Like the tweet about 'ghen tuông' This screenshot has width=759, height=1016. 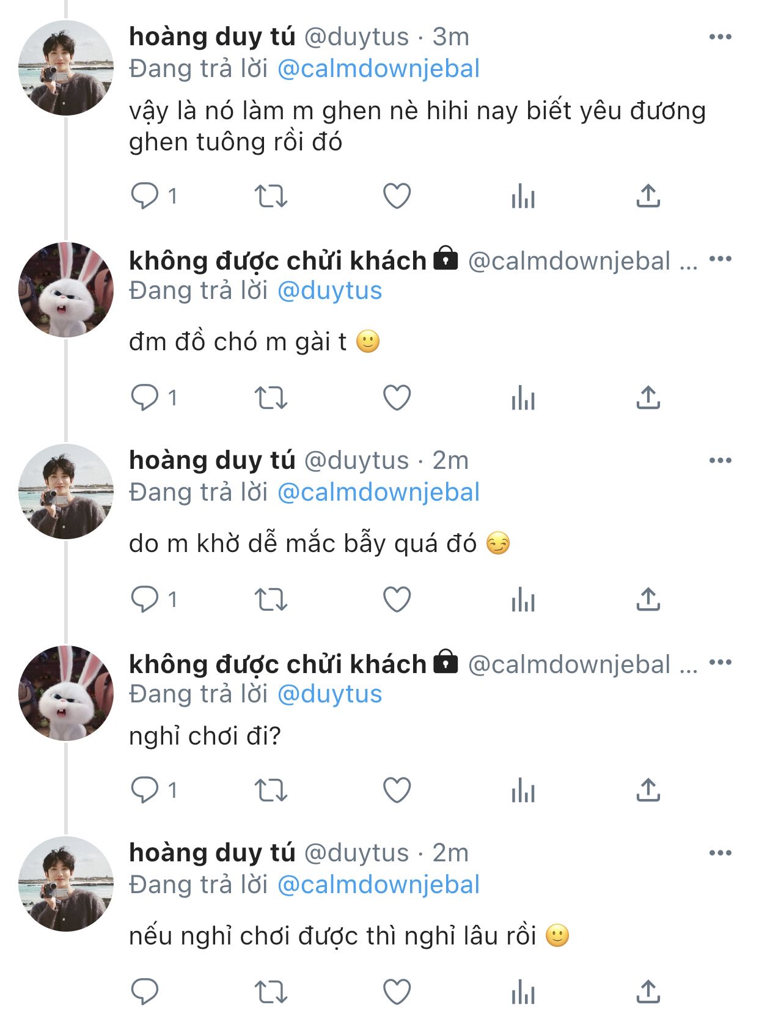tap(397, 196)
